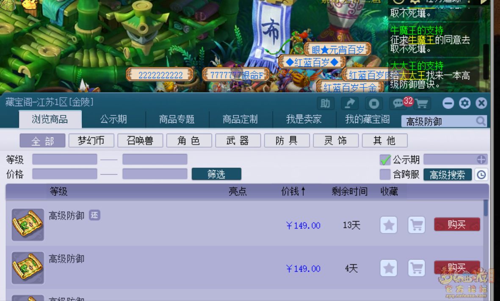Minimize the 藏宝阁 panel

click(x=448, y=103)
